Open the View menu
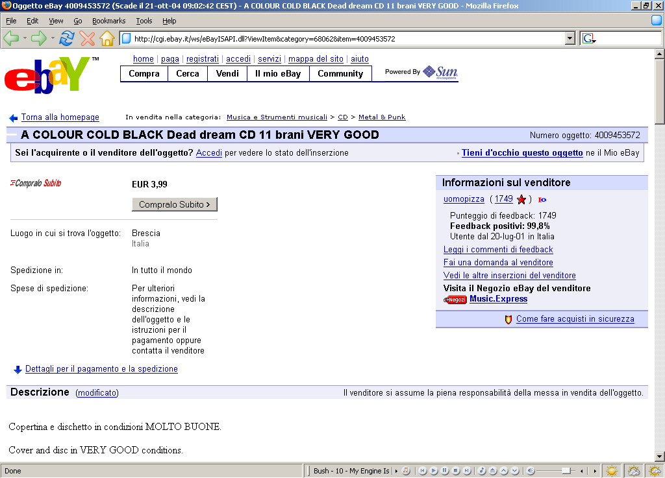 pyautogui.click(x=56, y=21)
